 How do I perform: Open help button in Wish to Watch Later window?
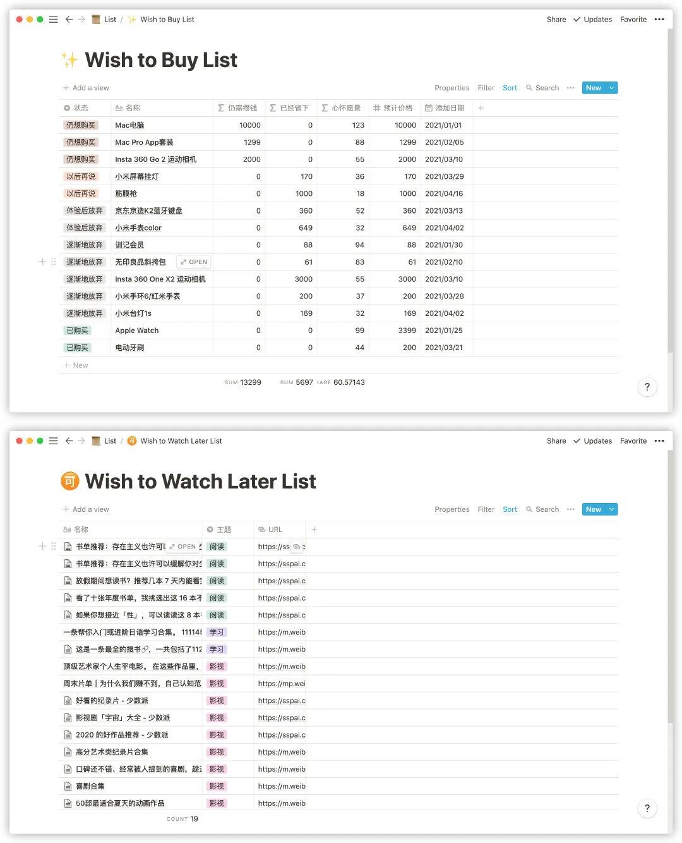[x=647, y=808]
